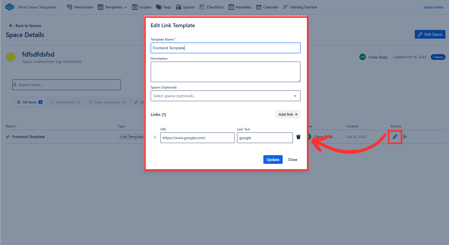Open the Tags page

(163, 7)
